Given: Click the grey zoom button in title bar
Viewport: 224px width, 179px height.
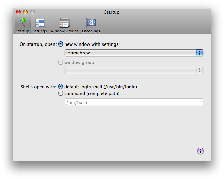Looking at the screenshot, I should [x=32, y=12].
